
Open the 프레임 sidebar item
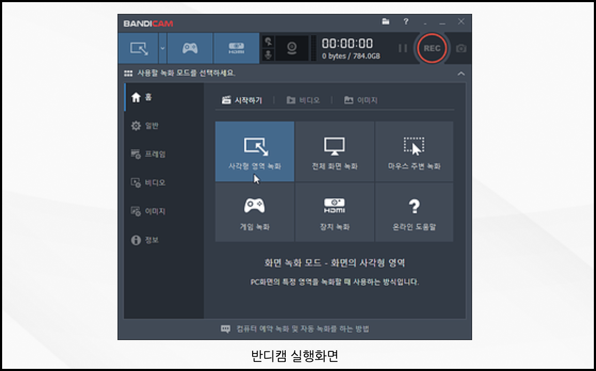pos(164,154)
